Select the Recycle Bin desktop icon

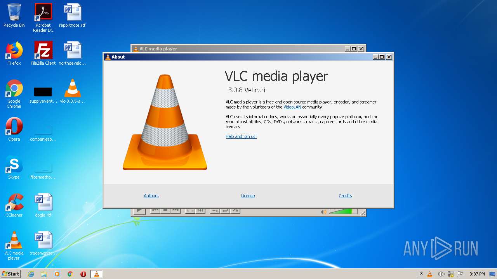(14, 15)
